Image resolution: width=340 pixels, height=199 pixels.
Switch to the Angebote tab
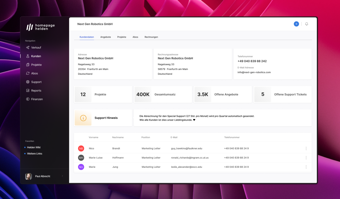point(105,37)
